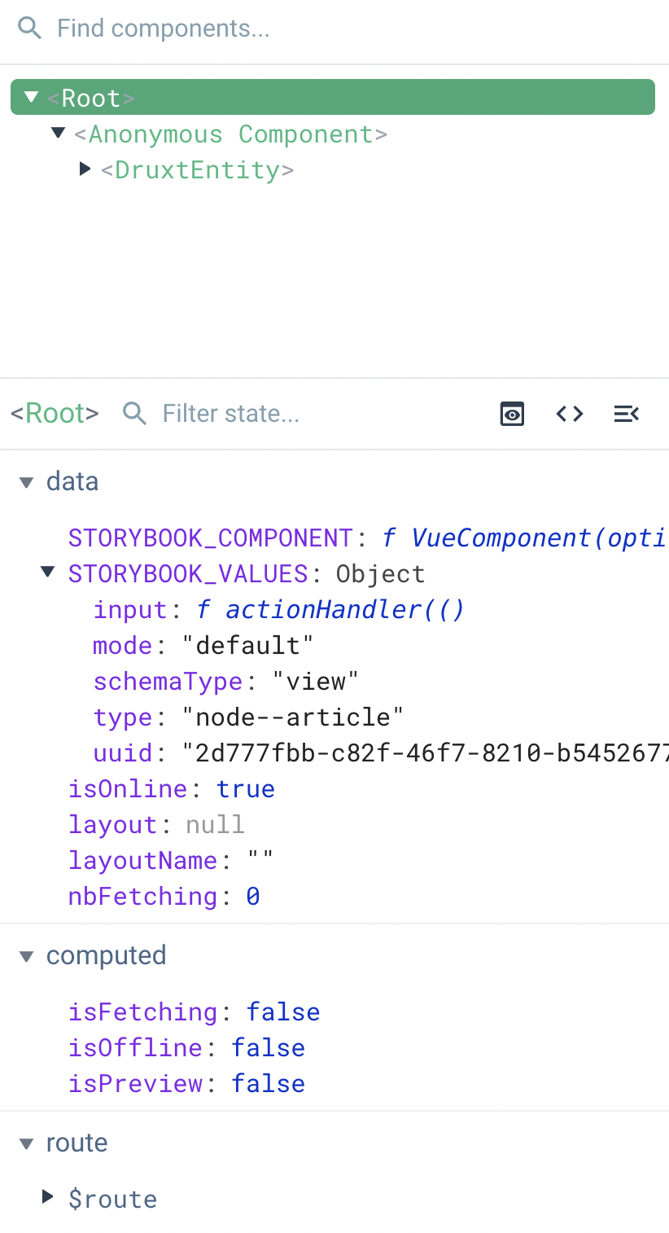Select the Anonymous Component in the tree
This screenshot has height=1233, width=669.
230,133
